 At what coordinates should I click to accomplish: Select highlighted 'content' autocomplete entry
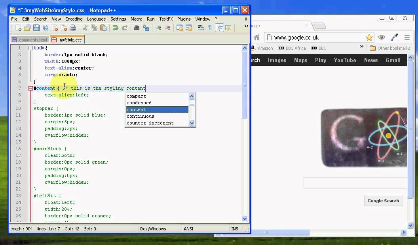pos(157,109)
